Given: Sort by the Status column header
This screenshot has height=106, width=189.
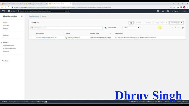Looking at the screenshot, I should [68, 33].
